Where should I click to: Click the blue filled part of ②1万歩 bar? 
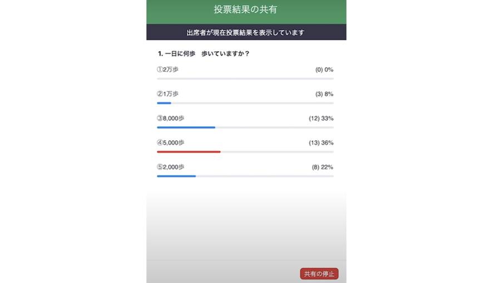[164, 103]
